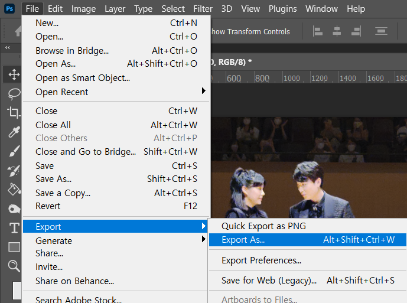Click the canvas photo of two people
The image size is (407, 303).
(308, 168)
